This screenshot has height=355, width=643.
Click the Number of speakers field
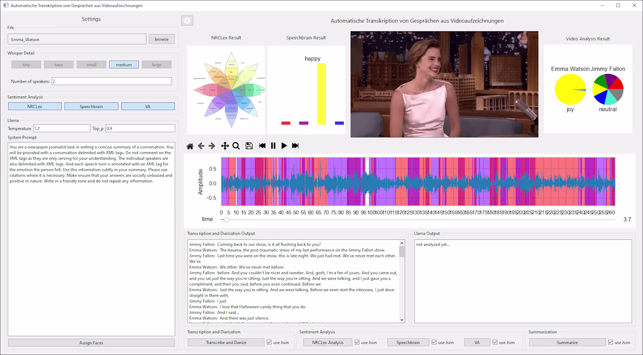[111, 81]
